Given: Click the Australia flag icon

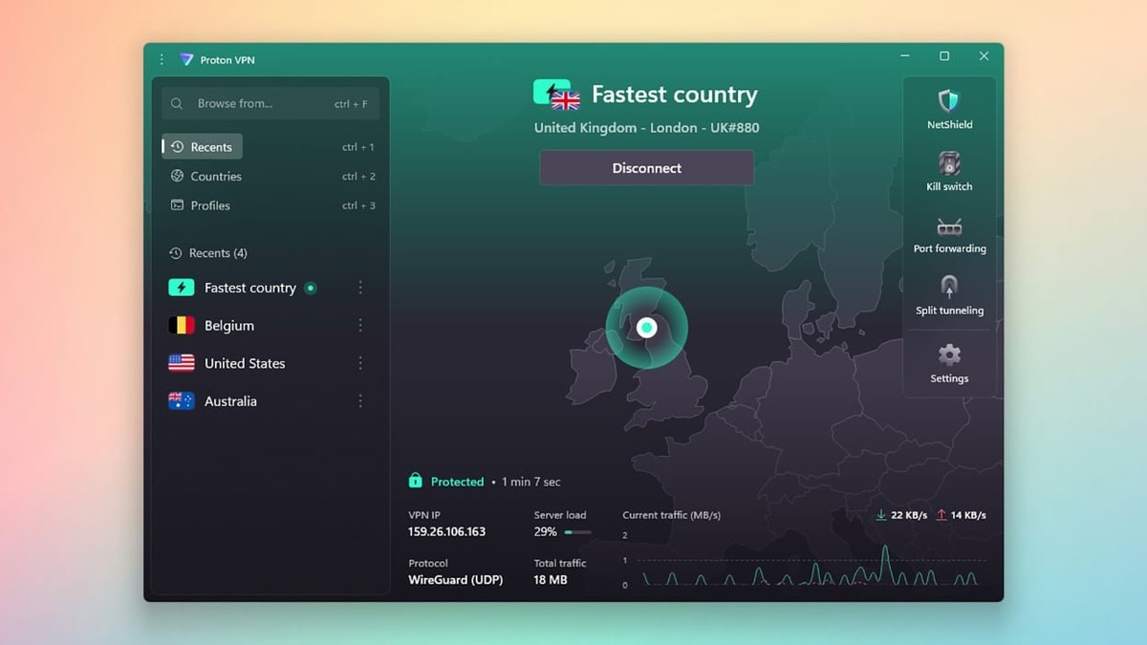Looking at the screenshot, I should pyautogui.click(x=181, y=401).
